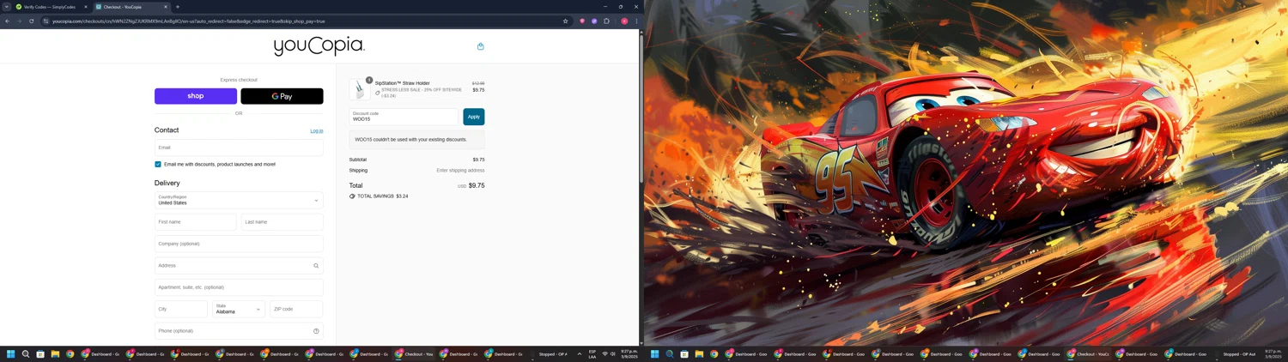Click the Phone (optional) field
This screenshot has height=362, width=1288.
click(x=239, y=331)
